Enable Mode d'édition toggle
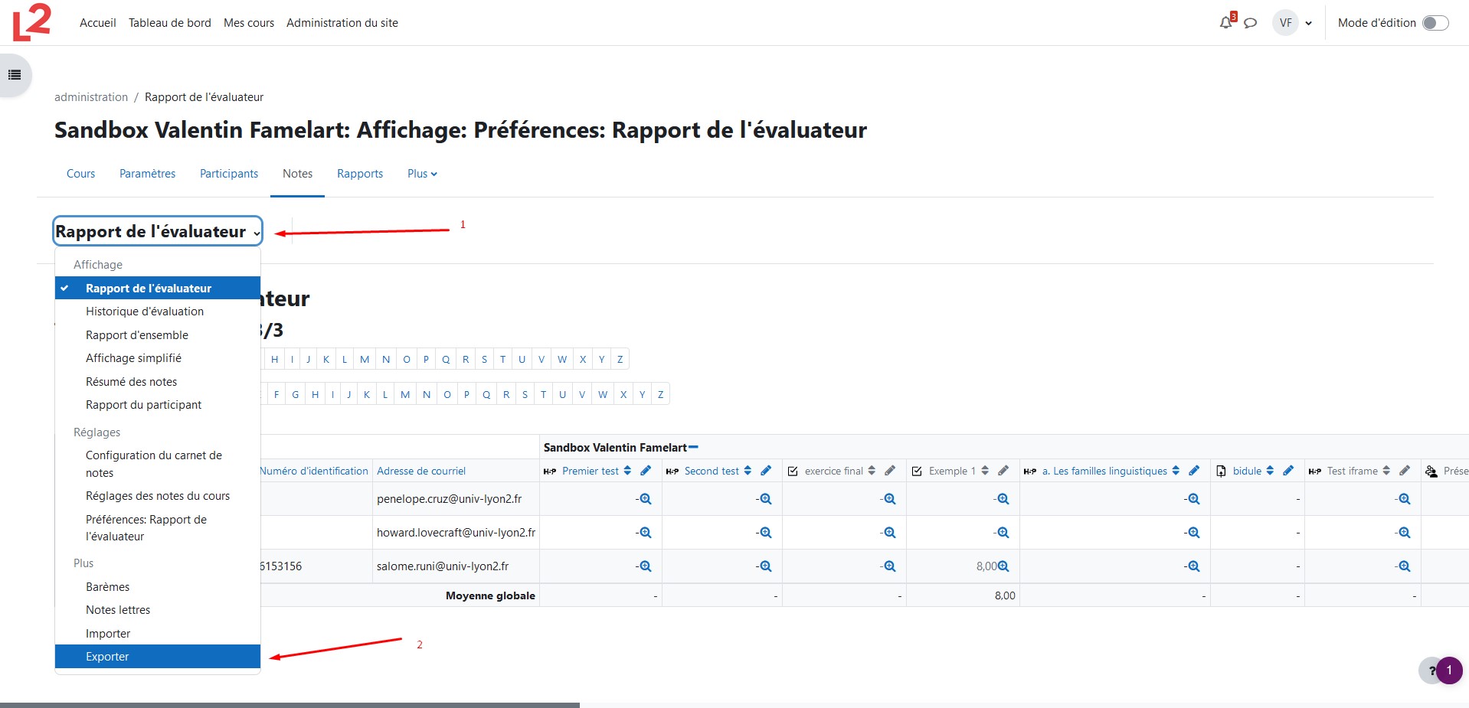Screen dimensions: 1469x708 pyautogui.click(x=1435, y=23)
